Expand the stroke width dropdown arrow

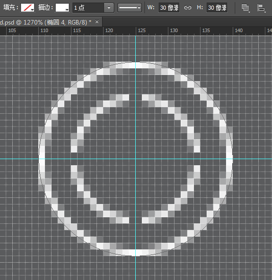[109, 8]
